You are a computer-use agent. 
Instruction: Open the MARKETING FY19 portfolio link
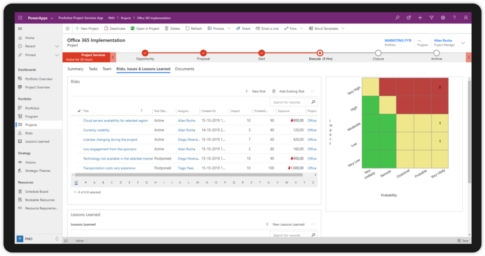pos(398,41)
